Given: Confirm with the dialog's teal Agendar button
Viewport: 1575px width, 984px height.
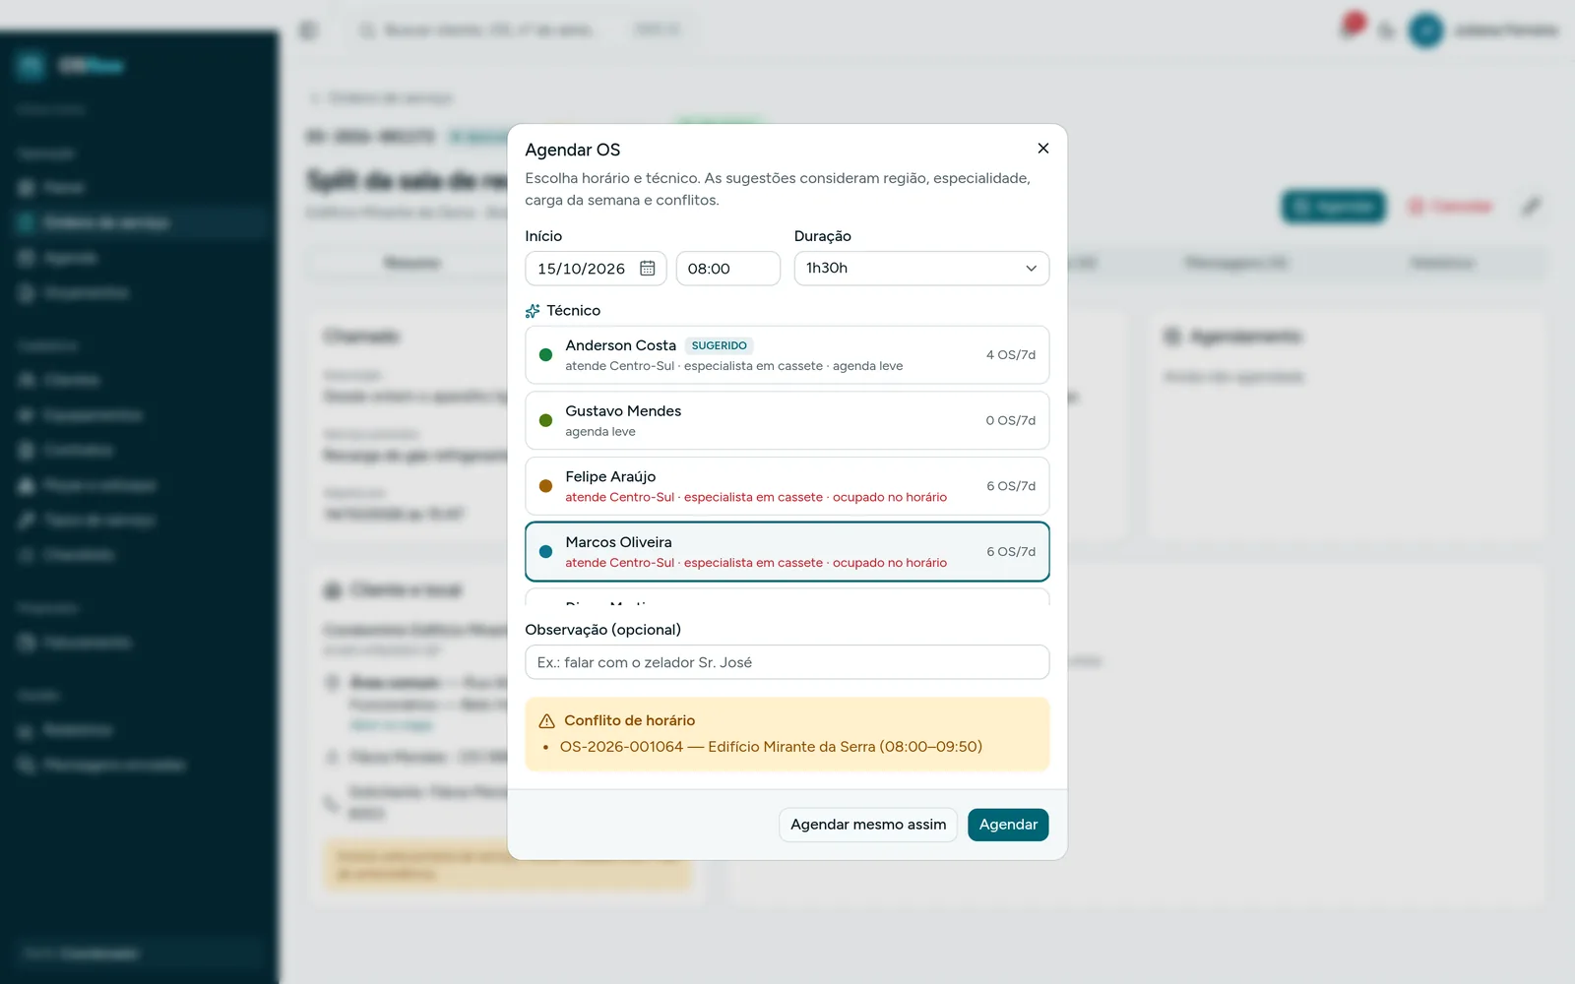Looking at the screenshot, I should click(x=1008, y=825).
